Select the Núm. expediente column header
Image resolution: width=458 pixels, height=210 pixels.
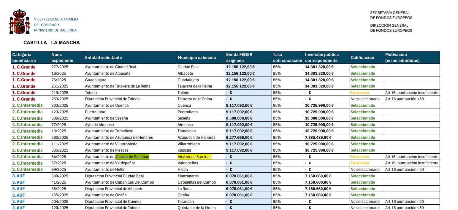pyautogui.click(x=62, y=57)
